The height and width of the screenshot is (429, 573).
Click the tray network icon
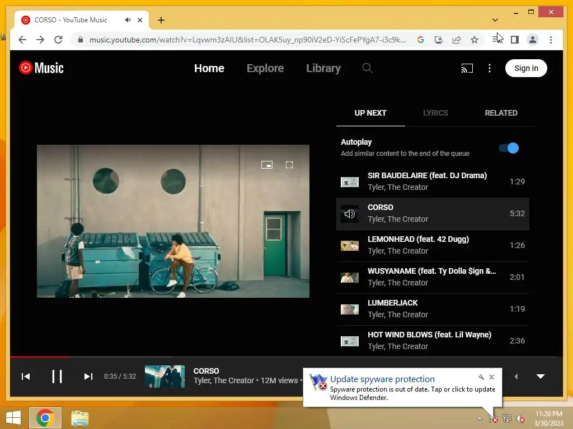click(507, 418)
